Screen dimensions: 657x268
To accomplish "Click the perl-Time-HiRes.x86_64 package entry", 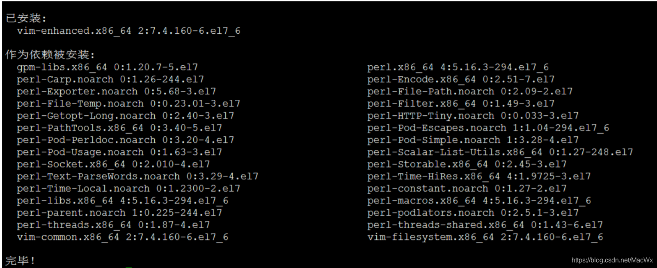I will coord(478,176).
